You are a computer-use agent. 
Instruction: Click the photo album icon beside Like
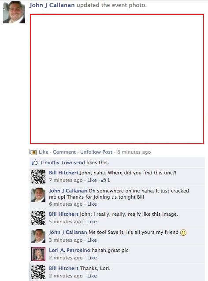click(x=33, y=152)
